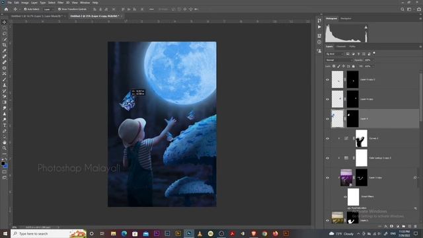Select the Zoom tool
The height and width of the screenshot is (238, 423).
5,148
